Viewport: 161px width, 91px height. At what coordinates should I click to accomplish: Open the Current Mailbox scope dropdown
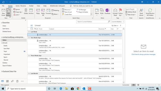click(117, 22)
